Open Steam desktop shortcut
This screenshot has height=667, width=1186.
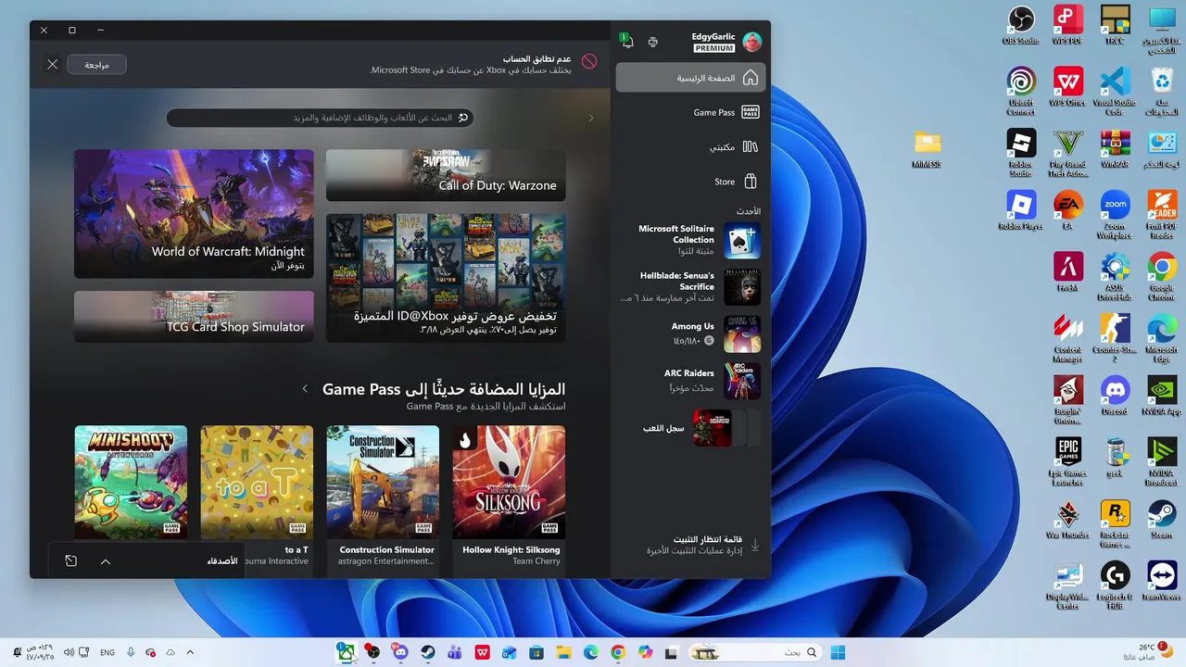(1162, 519)
